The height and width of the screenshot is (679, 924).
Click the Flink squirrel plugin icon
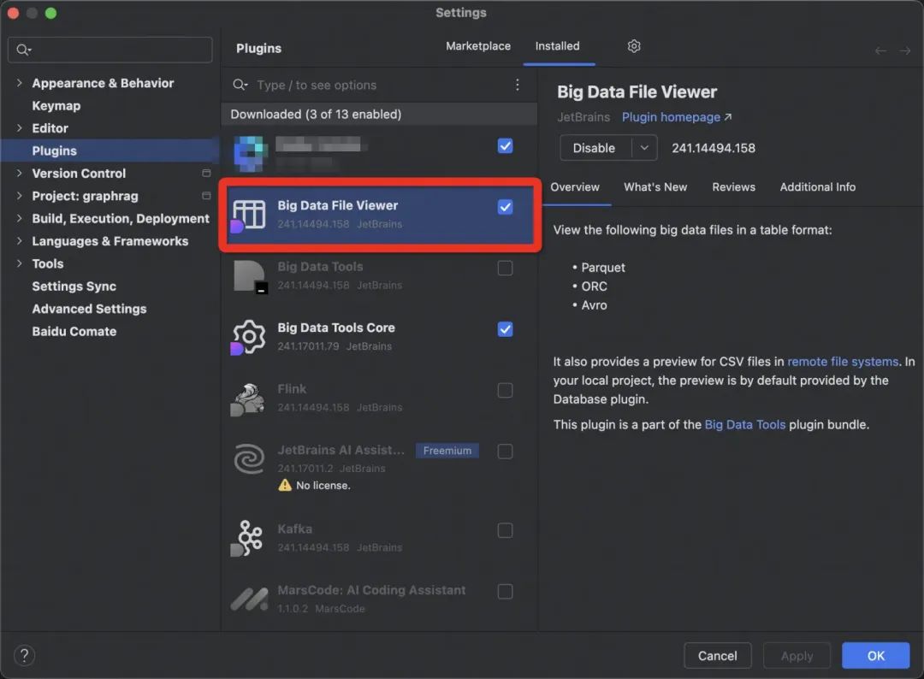pyautogui.click(x=249, y=399)
